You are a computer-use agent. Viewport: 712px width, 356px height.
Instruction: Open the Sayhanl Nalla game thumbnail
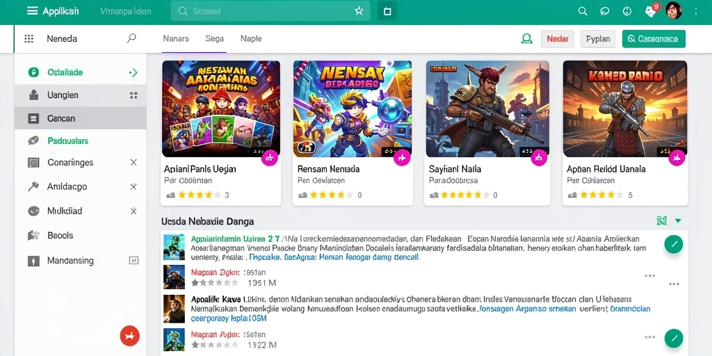tap(487, 109)
